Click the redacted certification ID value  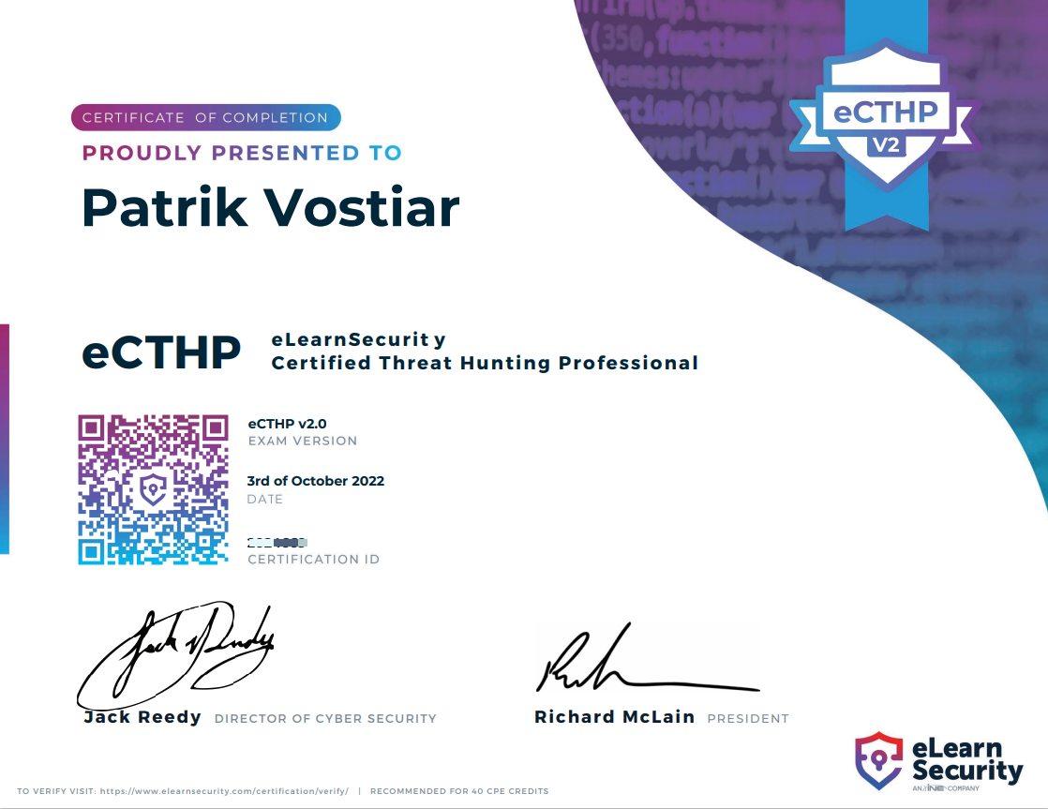(277, 543)
